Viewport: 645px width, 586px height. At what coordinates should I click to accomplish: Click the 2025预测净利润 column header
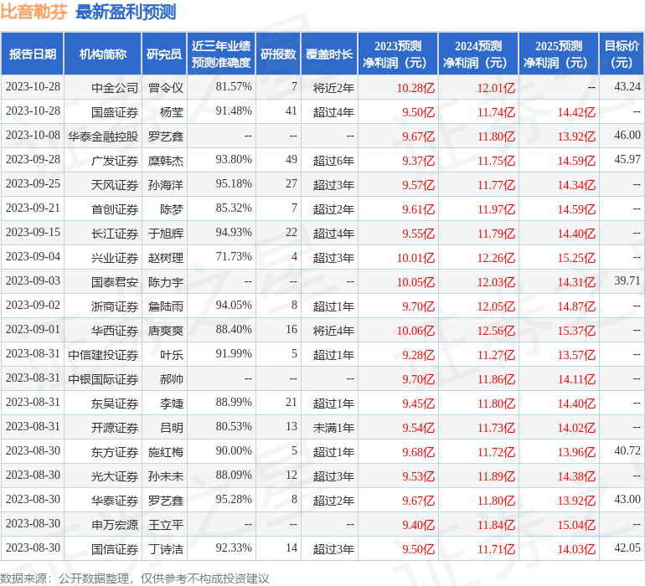pyautogui.click(x=559, y=54)
